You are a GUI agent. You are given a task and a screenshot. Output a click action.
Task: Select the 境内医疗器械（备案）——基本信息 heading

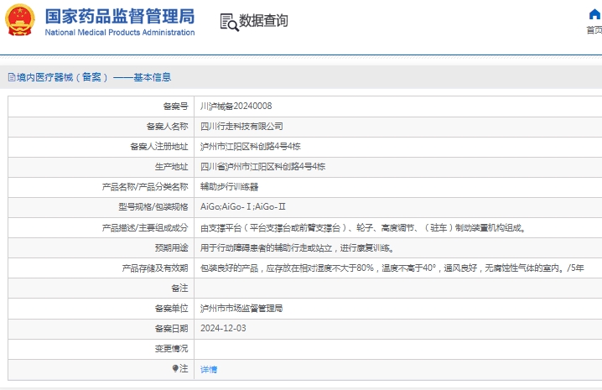[94, 77]
